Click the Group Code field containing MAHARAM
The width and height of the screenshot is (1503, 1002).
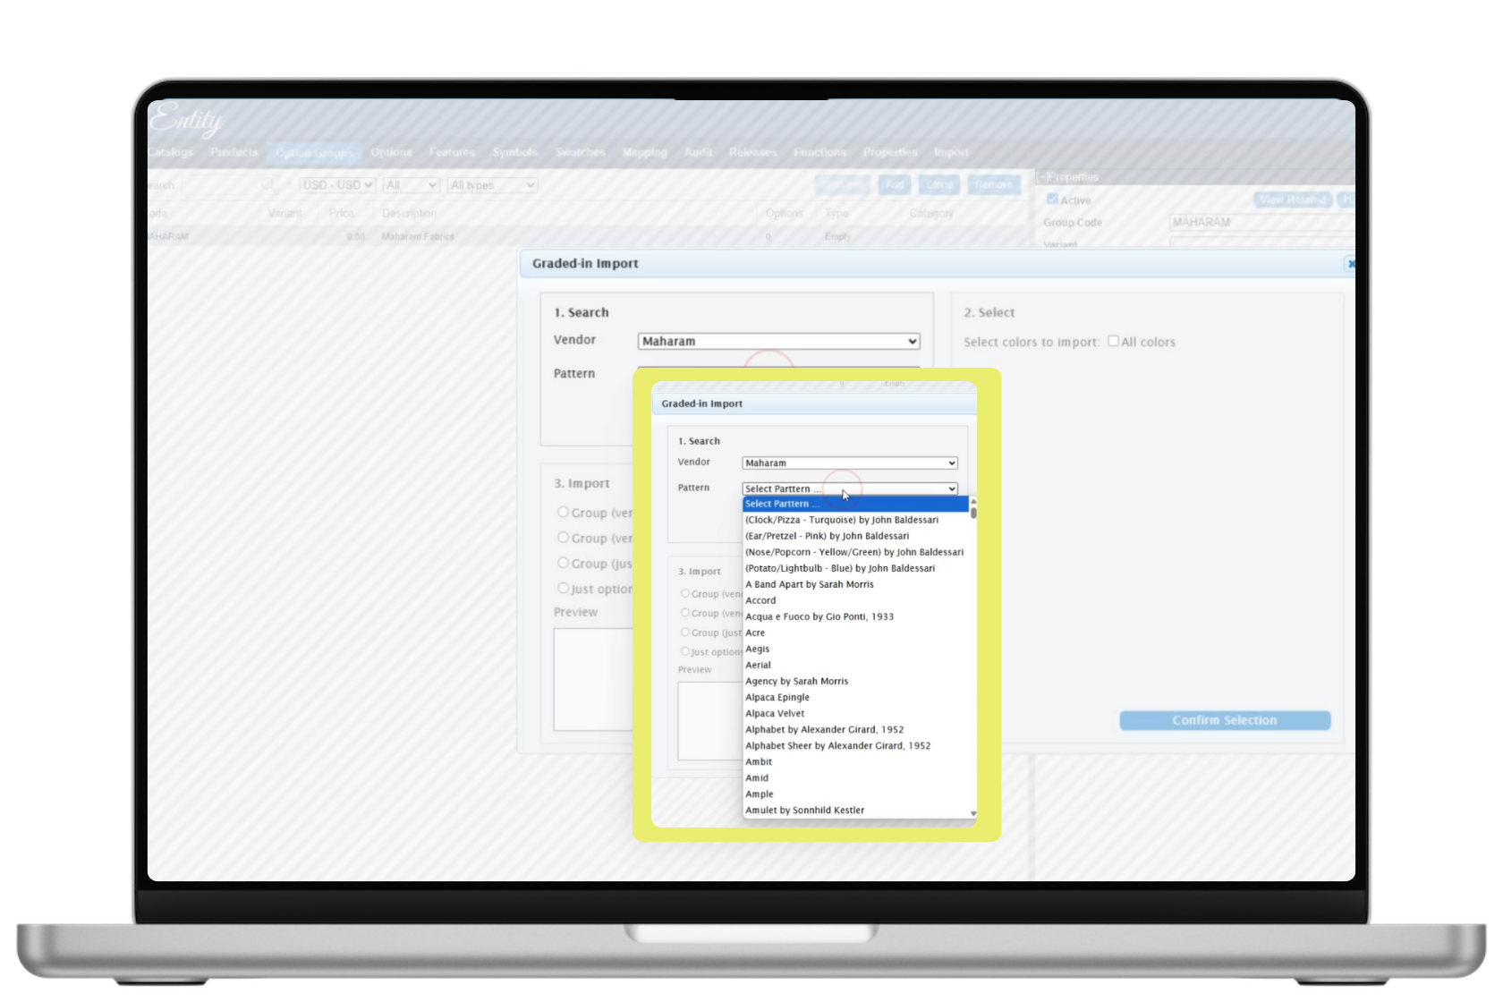pos(1261,222)
